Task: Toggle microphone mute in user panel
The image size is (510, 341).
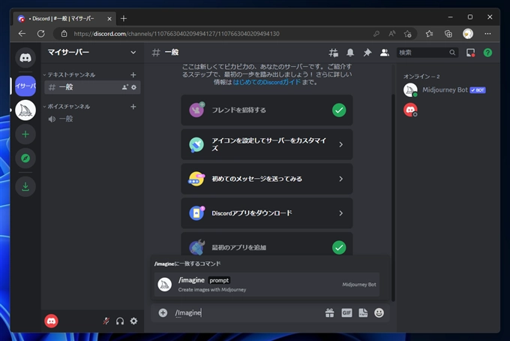Action: coord(106,321)
